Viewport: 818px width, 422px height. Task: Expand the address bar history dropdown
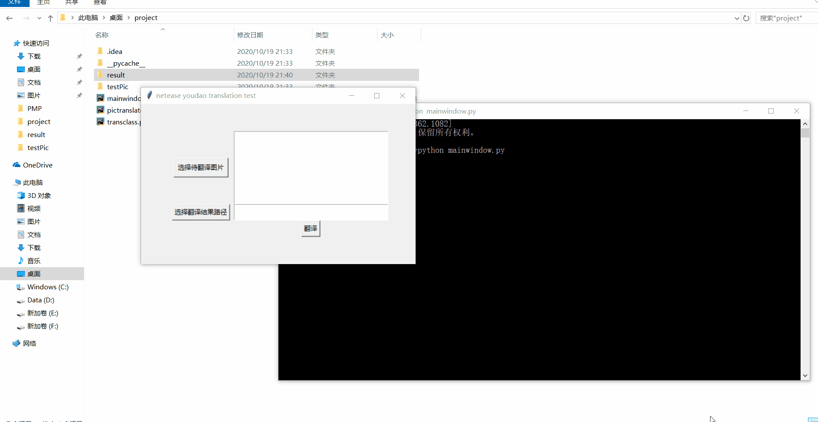point(737,18)
